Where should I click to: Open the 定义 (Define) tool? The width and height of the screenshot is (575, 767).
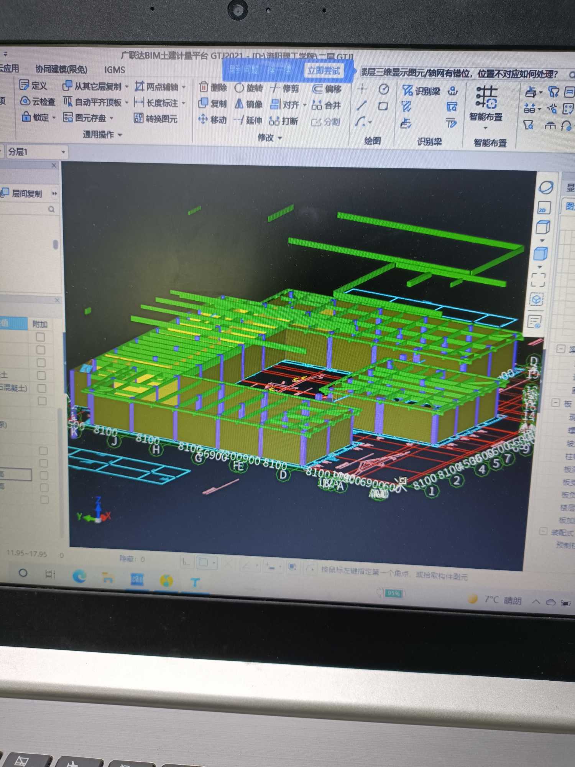pos(33,86)
